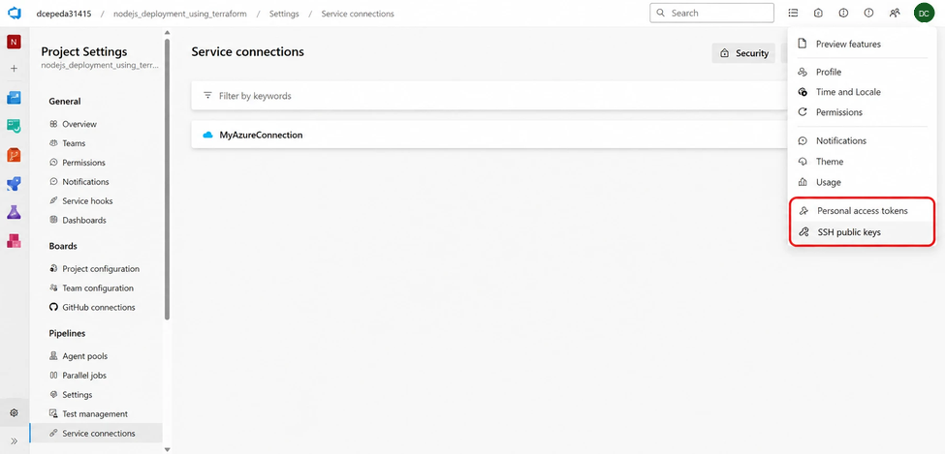
Task: Open Repos icon in left rail
Action: pos(14,155)
